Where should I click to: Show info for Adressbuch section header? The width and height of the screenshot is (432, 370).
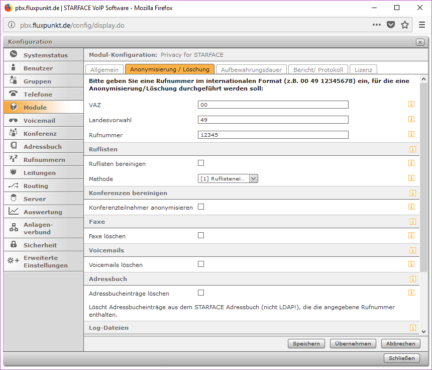point(413,279)
